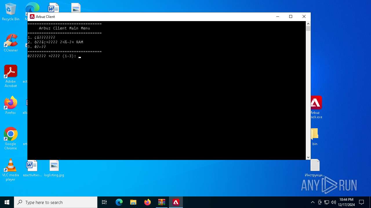Maximize the Arbuz Client window
The width and height of the screenshot is (371, 208).
pyautogui.click(x=291, y=17)
